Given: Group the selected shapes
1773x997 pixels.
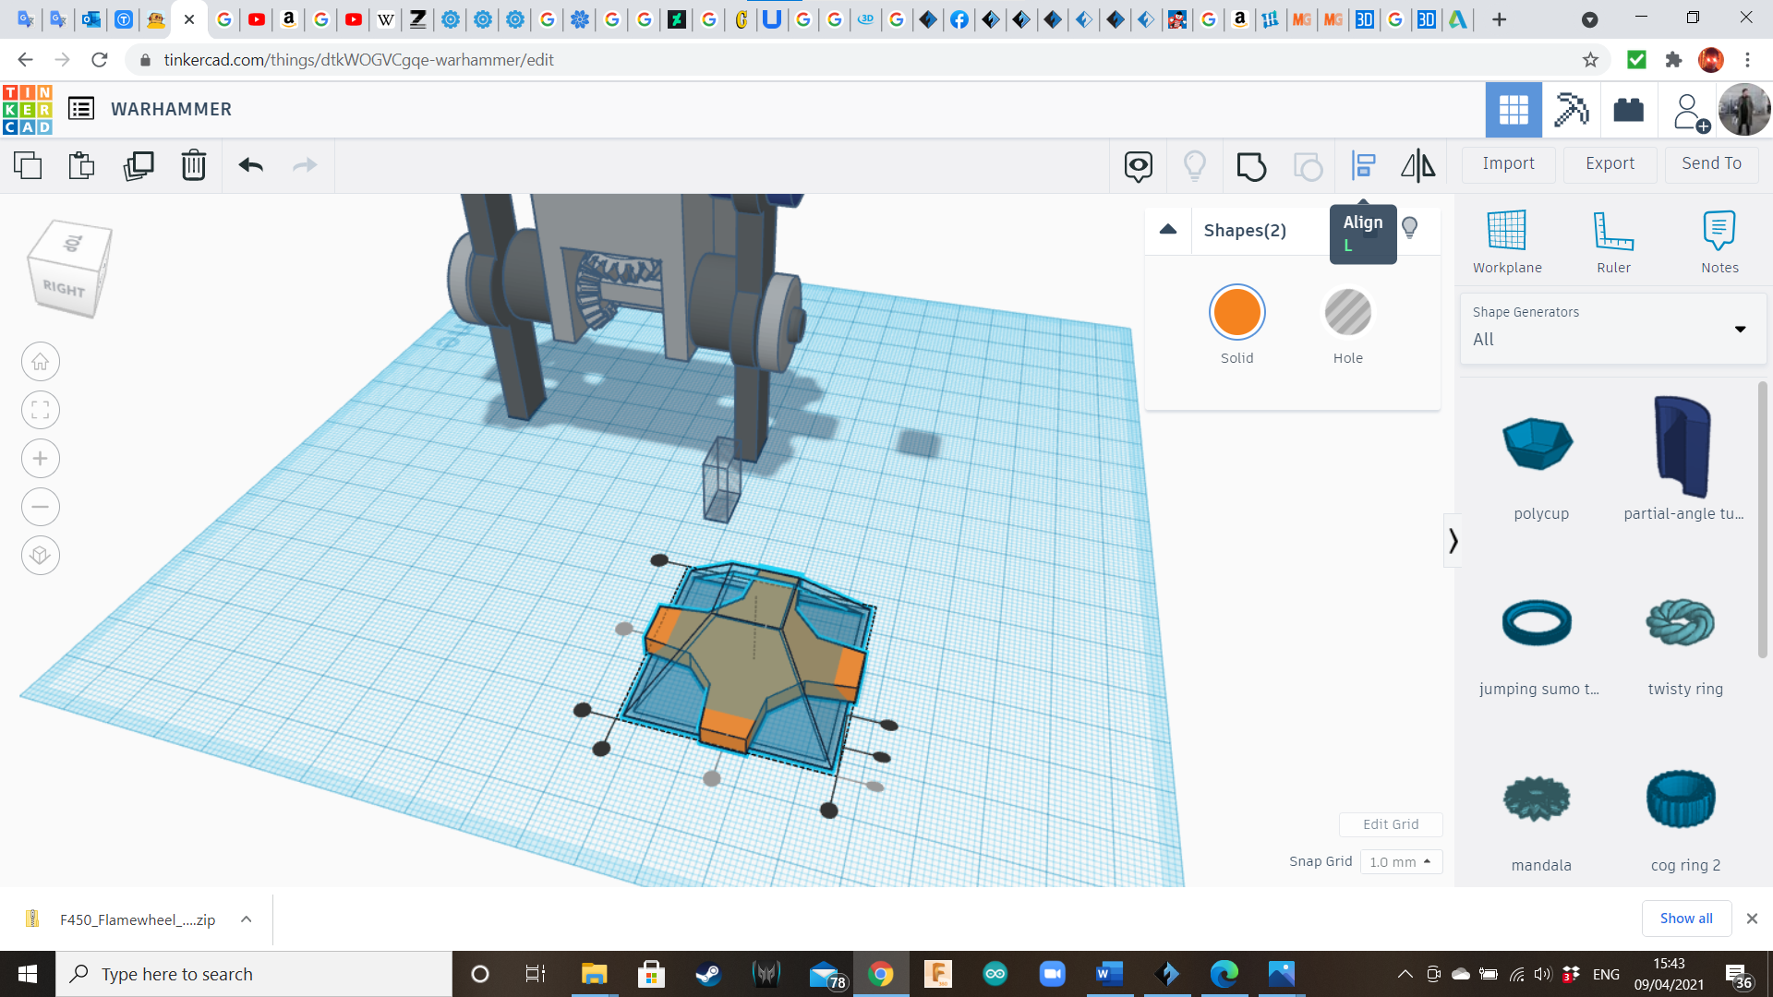Looking at the screenshot, I should click(1251, 166).
